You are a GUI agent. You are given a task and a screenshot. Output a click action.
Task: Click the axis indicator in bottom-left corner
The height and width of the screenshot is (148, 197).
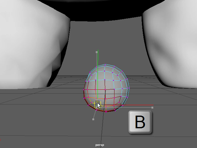(1, 140)
